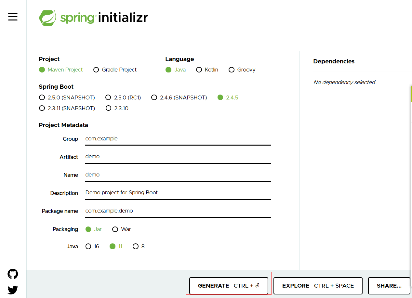Select Spring Boot 2.4.5

pyautogui.click(x=220, y=97)
